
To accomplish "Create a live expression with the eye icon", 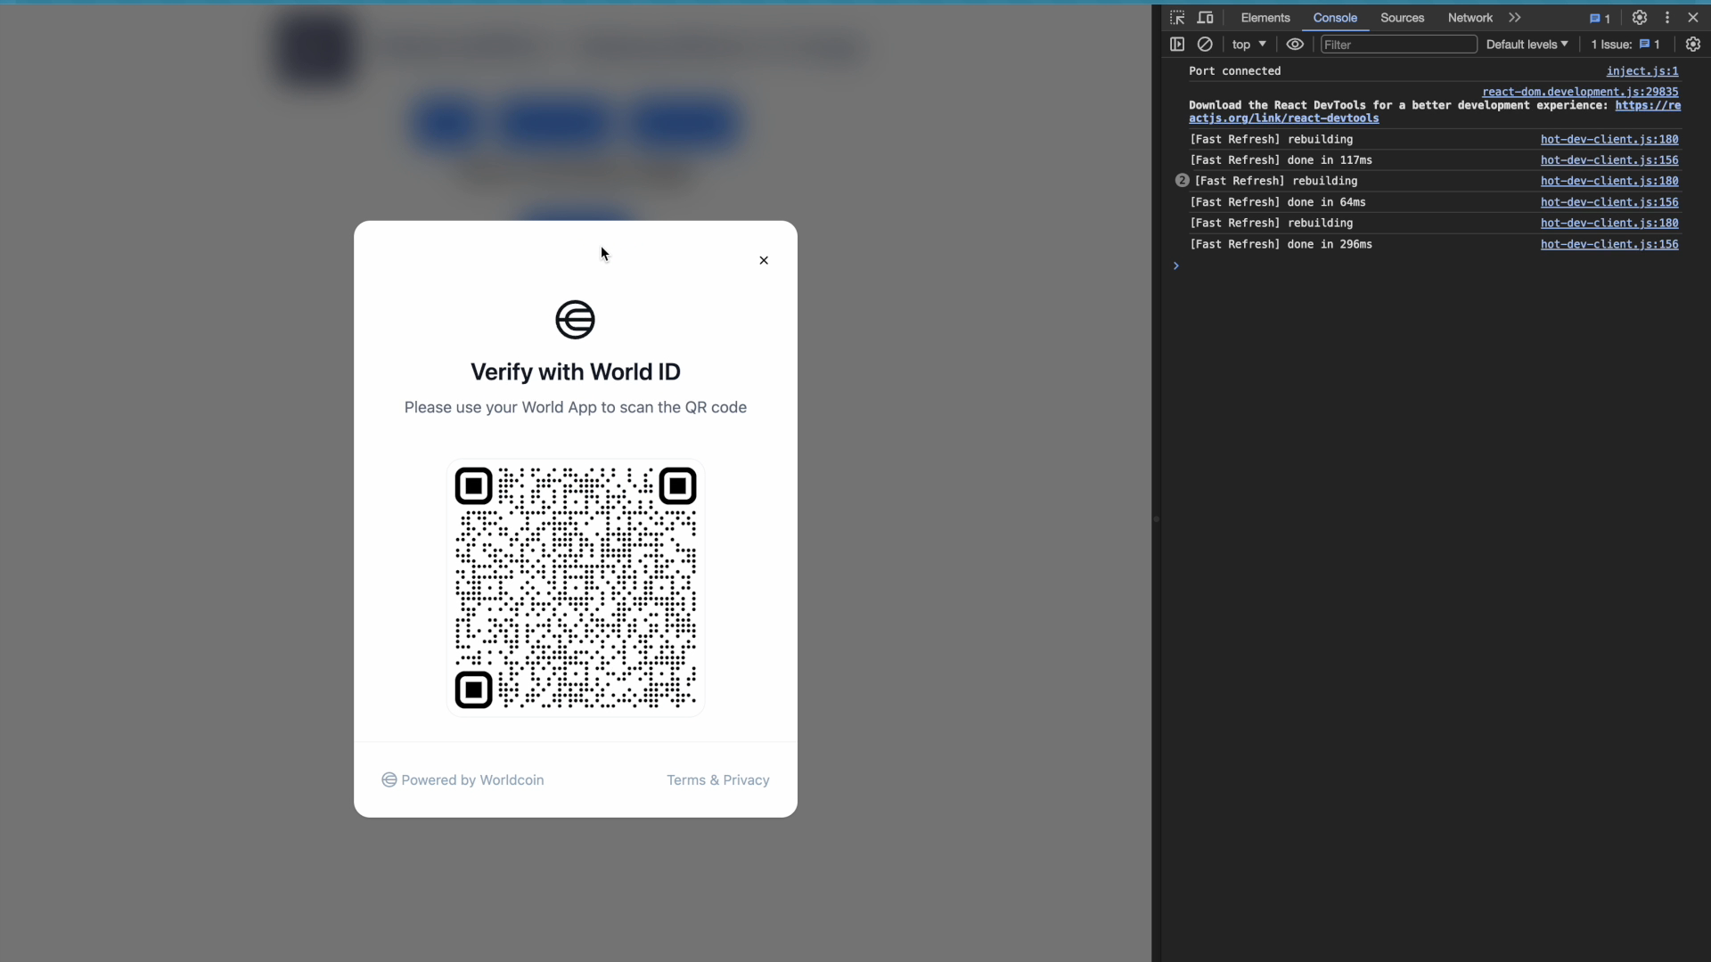I will (x=1295, y=45).
